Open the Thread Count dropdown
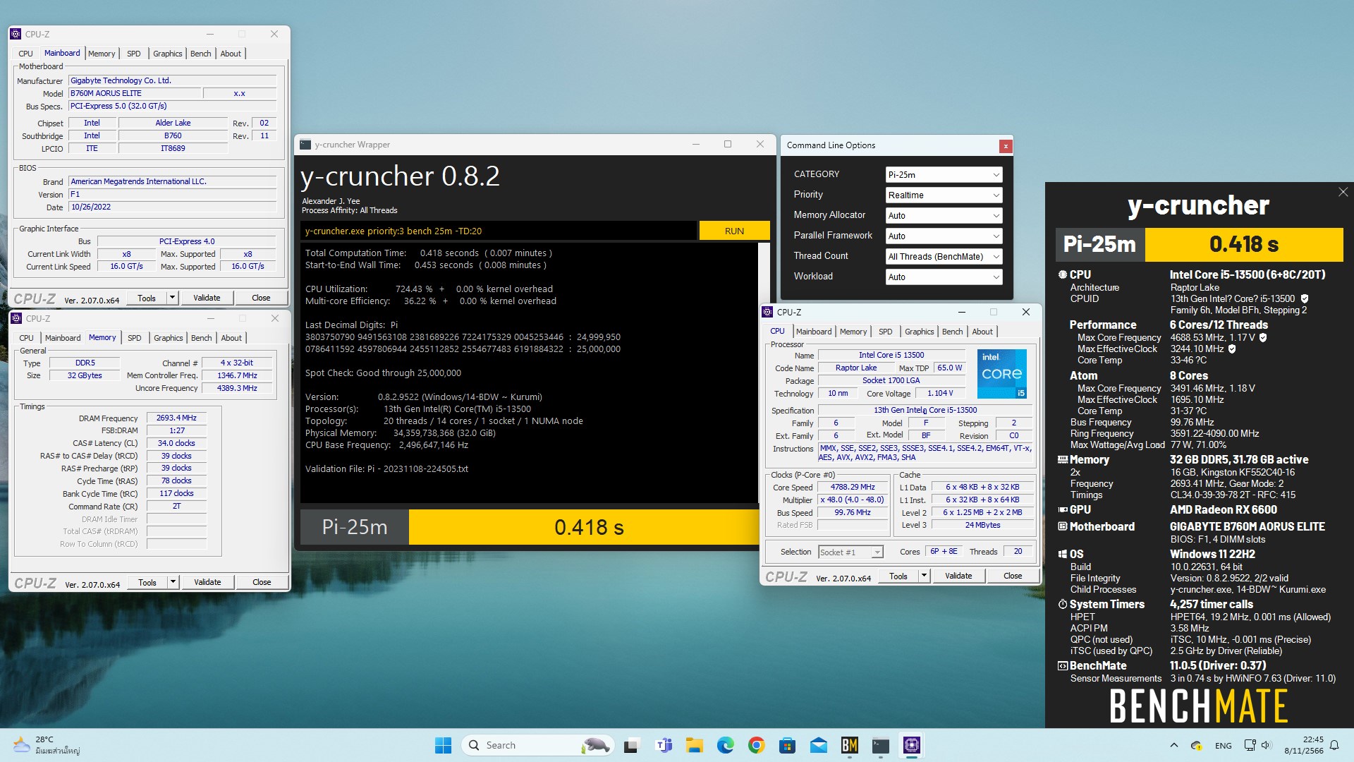The image size is (1354, 762). click(x=944, y=257)
